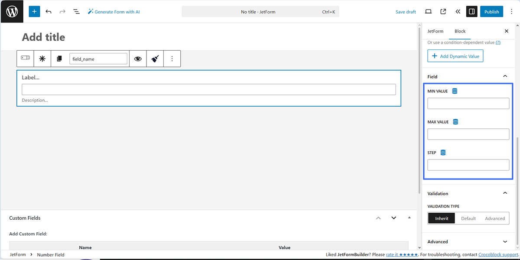Viewport: 520px width, 260px height.
Task: Toggle field visibility eye icon
Action: (138, 58)
